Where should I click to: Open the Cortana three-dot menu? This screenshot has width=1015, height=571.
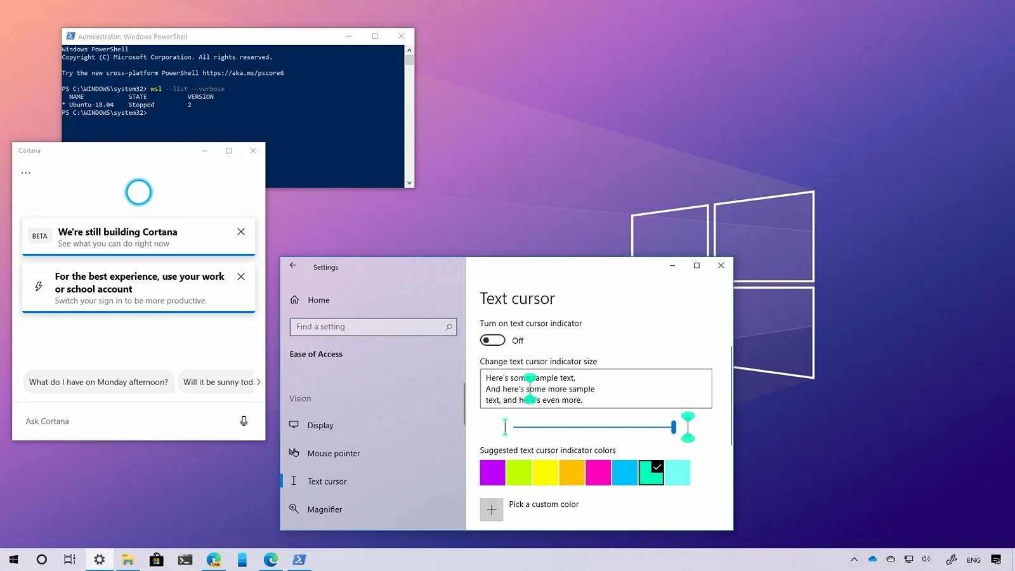tap(26, 173)
